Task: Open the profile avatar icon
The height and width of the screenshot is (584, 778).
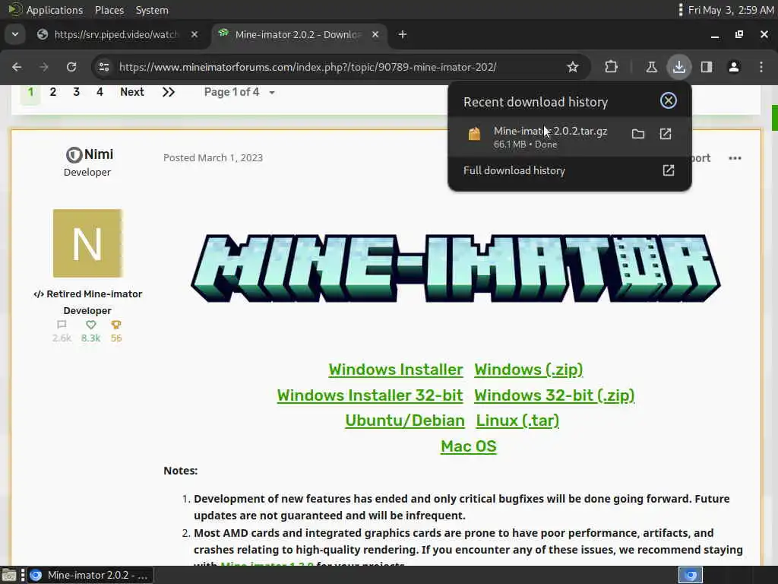Action: [734, 67]
